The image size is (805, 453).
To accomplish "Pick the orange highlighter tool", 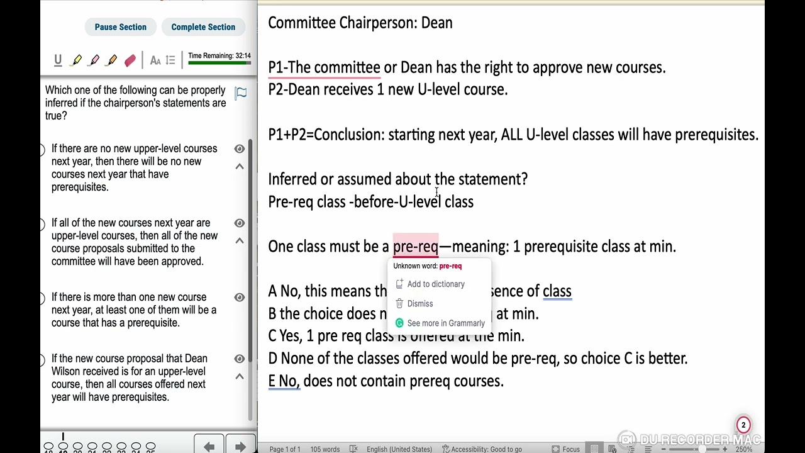I will 112,60.
